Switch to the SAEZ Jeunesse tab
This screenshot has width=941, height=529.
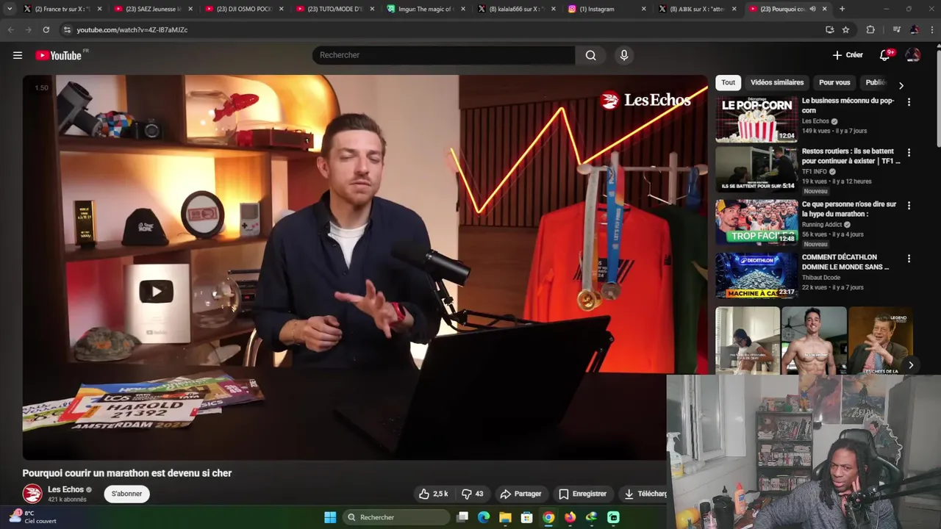click(152, 9)
